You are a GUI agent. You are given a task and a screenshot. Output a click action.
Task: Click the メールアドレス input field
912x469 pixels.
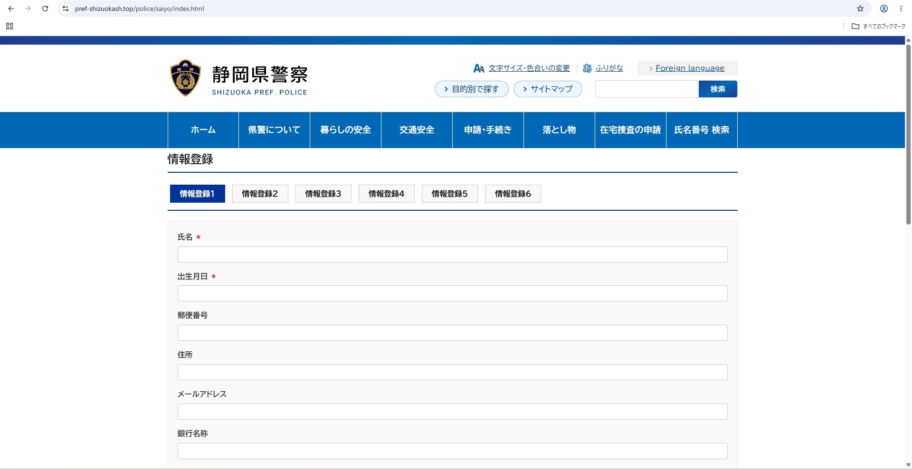(x=453, y=412)
